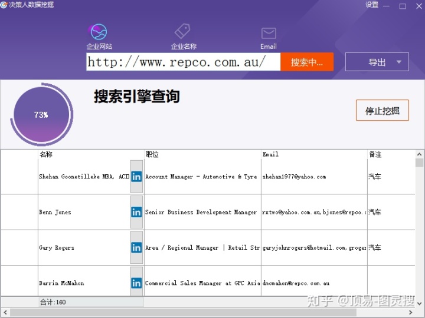This screenshot has height=318, width=425.
Task: Select the 企业网站 globe icon
Action: [x=99, y=32]
